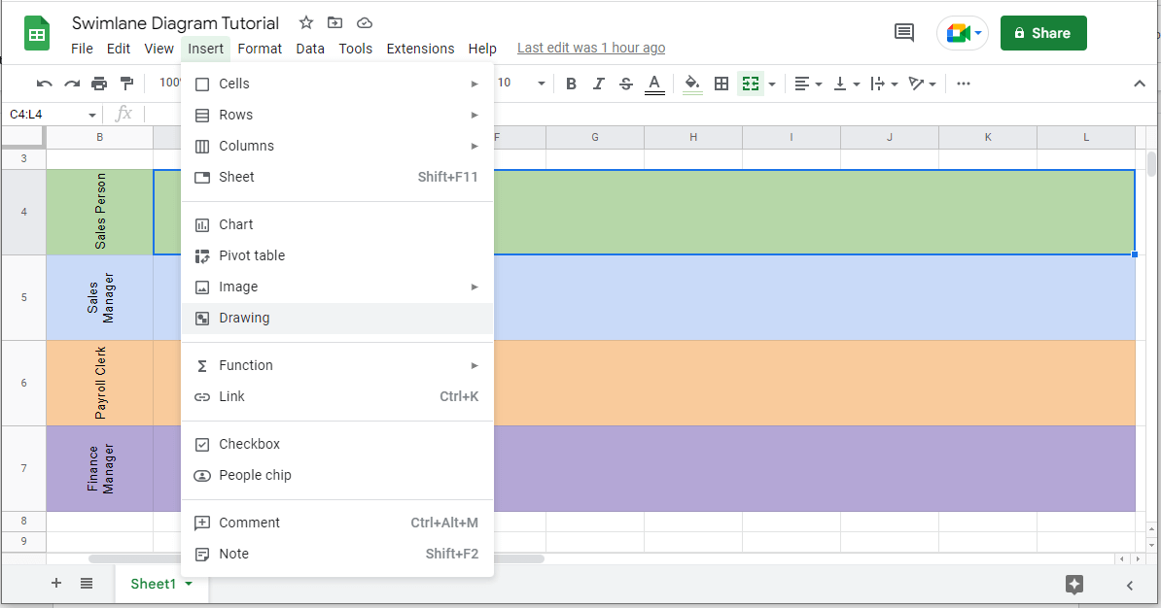1161x608 pixels.
Task: Toggle bold formatting
Action: (571, 84)
